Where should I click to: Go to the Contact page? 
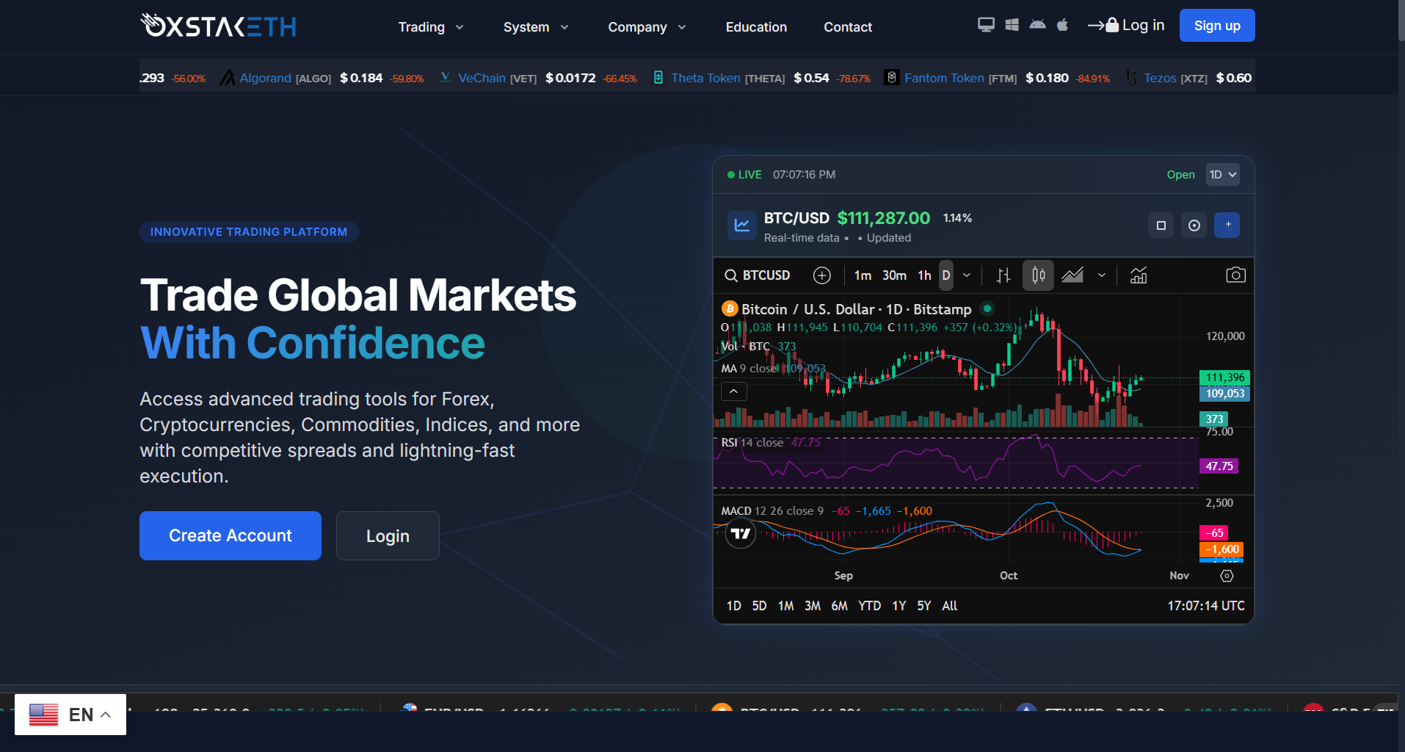pos(848,27)
